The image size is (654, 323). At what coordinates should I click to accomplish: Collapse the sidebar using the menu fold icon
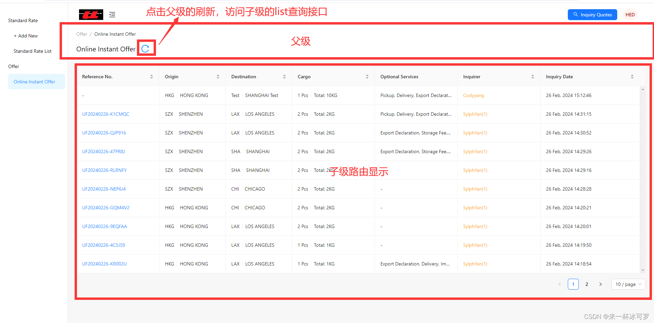pyautogui.click(x=112, y=15)
